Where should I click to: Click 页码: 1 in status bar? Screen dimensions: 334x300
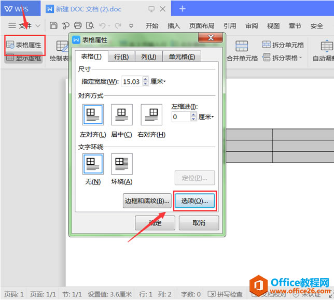(14, 294)
